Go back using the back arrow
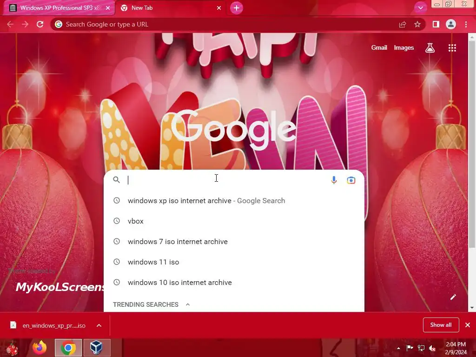The width and height of the screenshot is (476, 357). [x=10, y=24]
